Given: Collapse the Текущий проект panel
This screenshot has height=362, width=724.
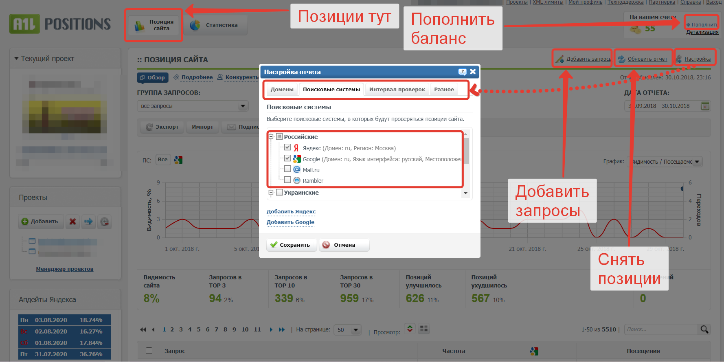Looking at the screenshot, I should pos(16,59).
